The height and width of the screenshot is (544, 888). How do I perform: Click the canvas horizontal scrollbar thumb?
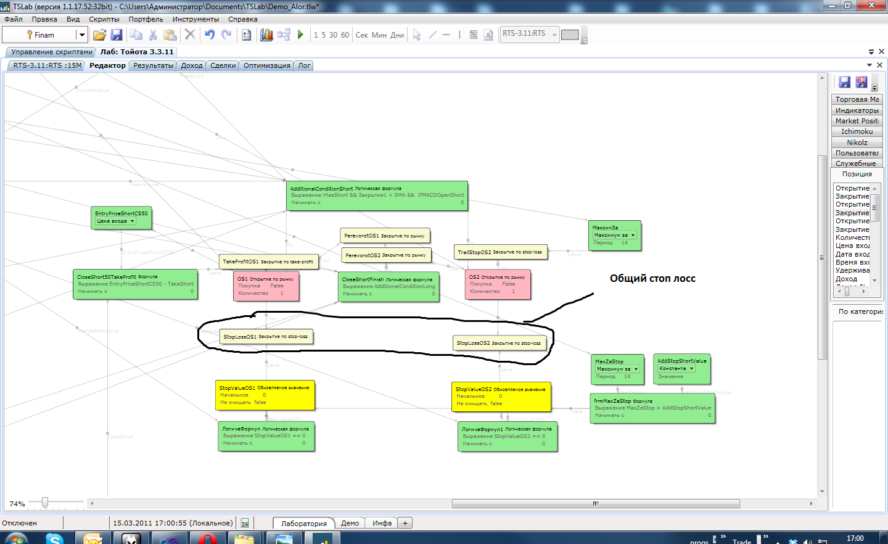[596, 503]
